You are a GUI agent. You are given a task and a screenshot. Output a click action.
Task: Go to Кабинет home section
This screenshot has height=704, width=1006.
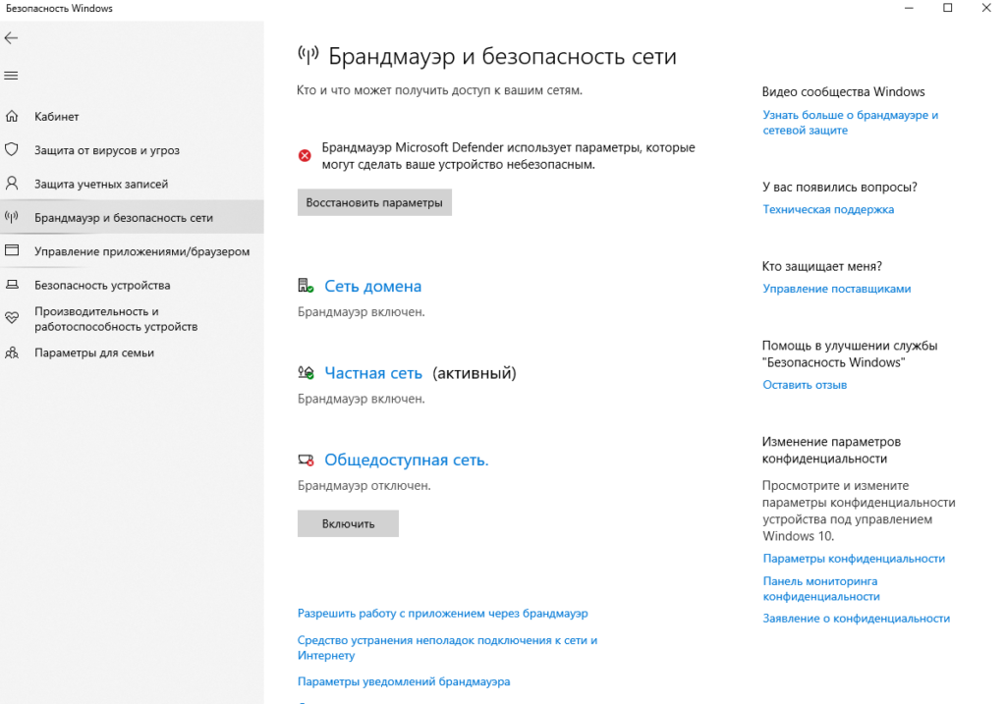pyautogui.click(x=132, y=116)
